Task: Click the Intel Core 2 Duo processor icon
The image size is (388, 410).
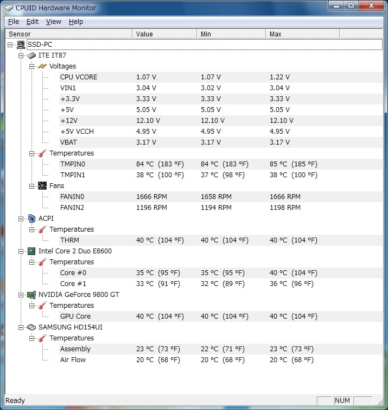Action: pos(31,251)
